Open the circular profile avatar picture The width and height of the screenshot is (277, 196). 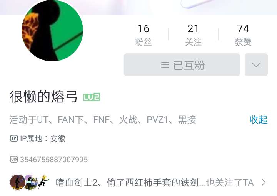tap(52, 31)
